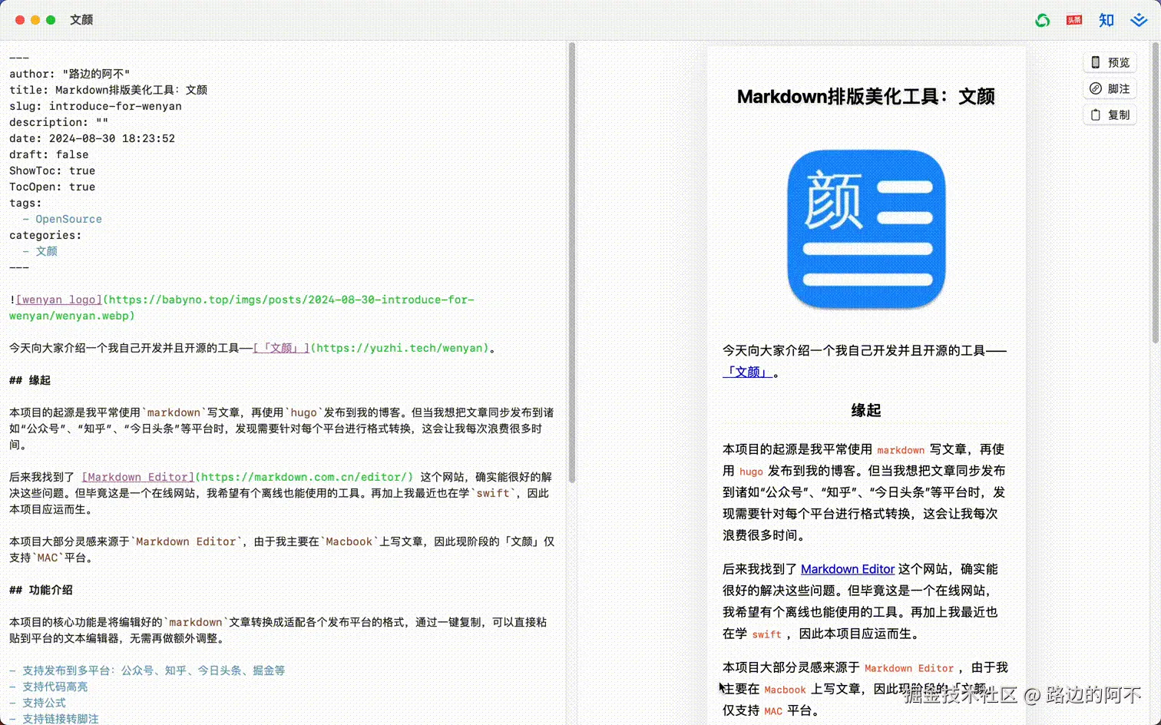
Task: Toggle the 脚注 footnote button
Action: pos(1110,88)
